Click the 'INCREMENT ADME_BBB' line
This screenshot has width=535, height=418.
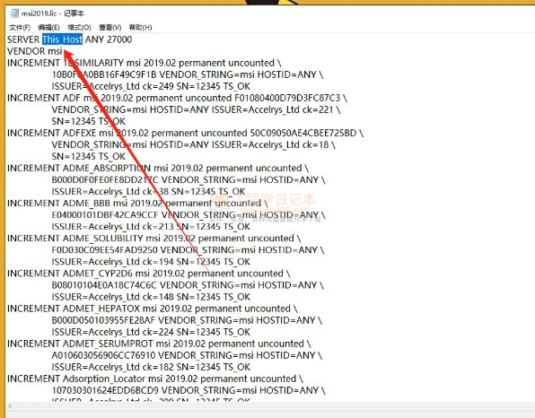point(137,204)
